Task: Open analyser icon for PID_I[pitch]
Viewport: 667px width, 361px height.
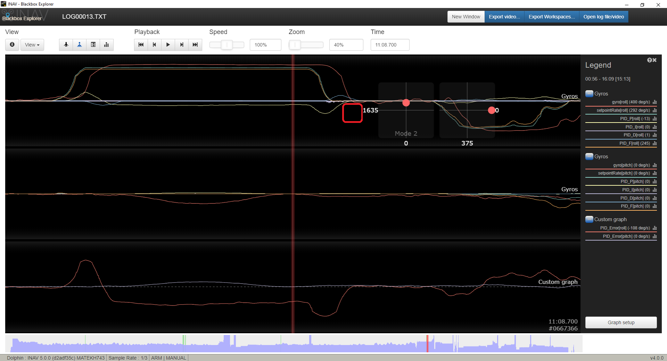Action: (655, 190)
